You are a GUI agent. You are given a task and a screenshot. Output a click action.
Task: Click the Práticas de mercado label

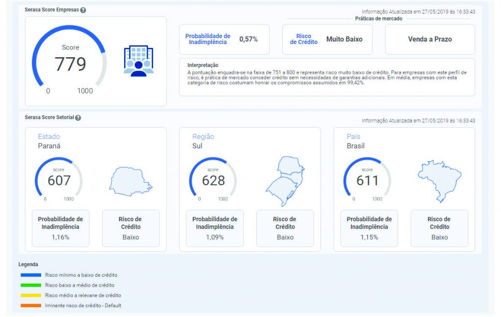pyautogui.click(x=379, y=19)
